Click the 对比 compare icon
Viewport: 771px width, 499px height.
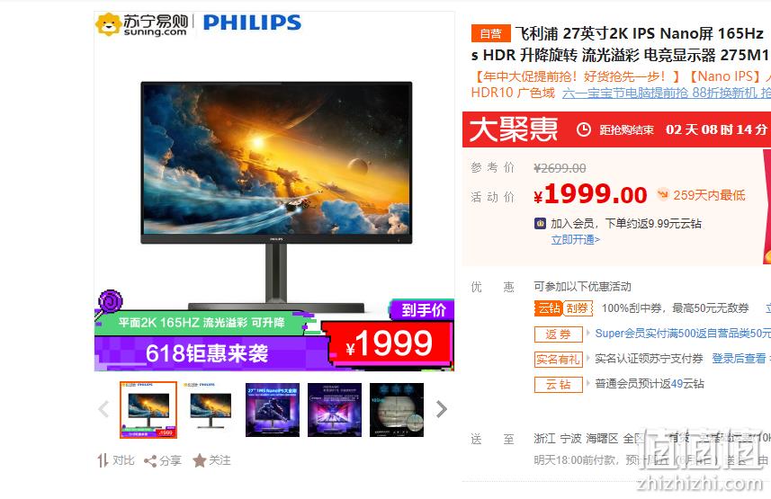103,460
